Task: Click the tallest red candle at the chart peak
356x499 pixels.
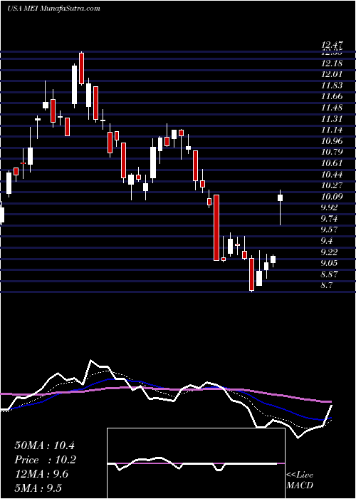Action: point(81,68)
